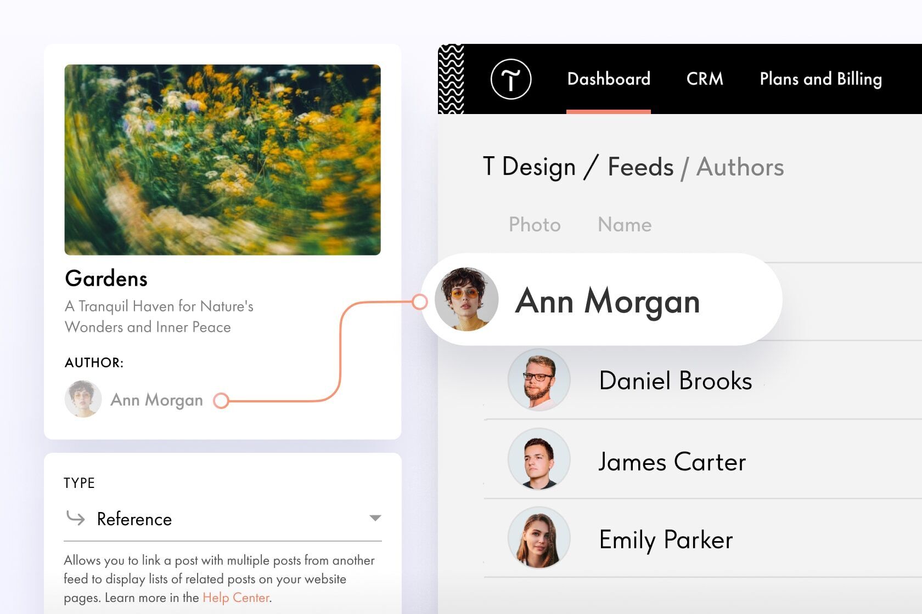
Task: Open Plans and Billing tab
Action: (820, 79)
